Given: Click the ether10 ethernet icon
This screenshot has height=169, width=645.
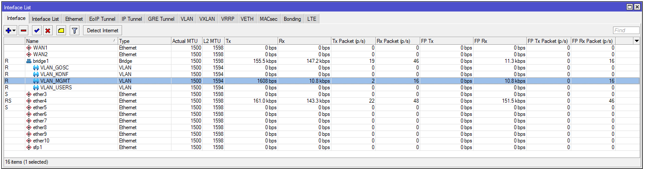Looking at the screenshot, I should 29,140.
